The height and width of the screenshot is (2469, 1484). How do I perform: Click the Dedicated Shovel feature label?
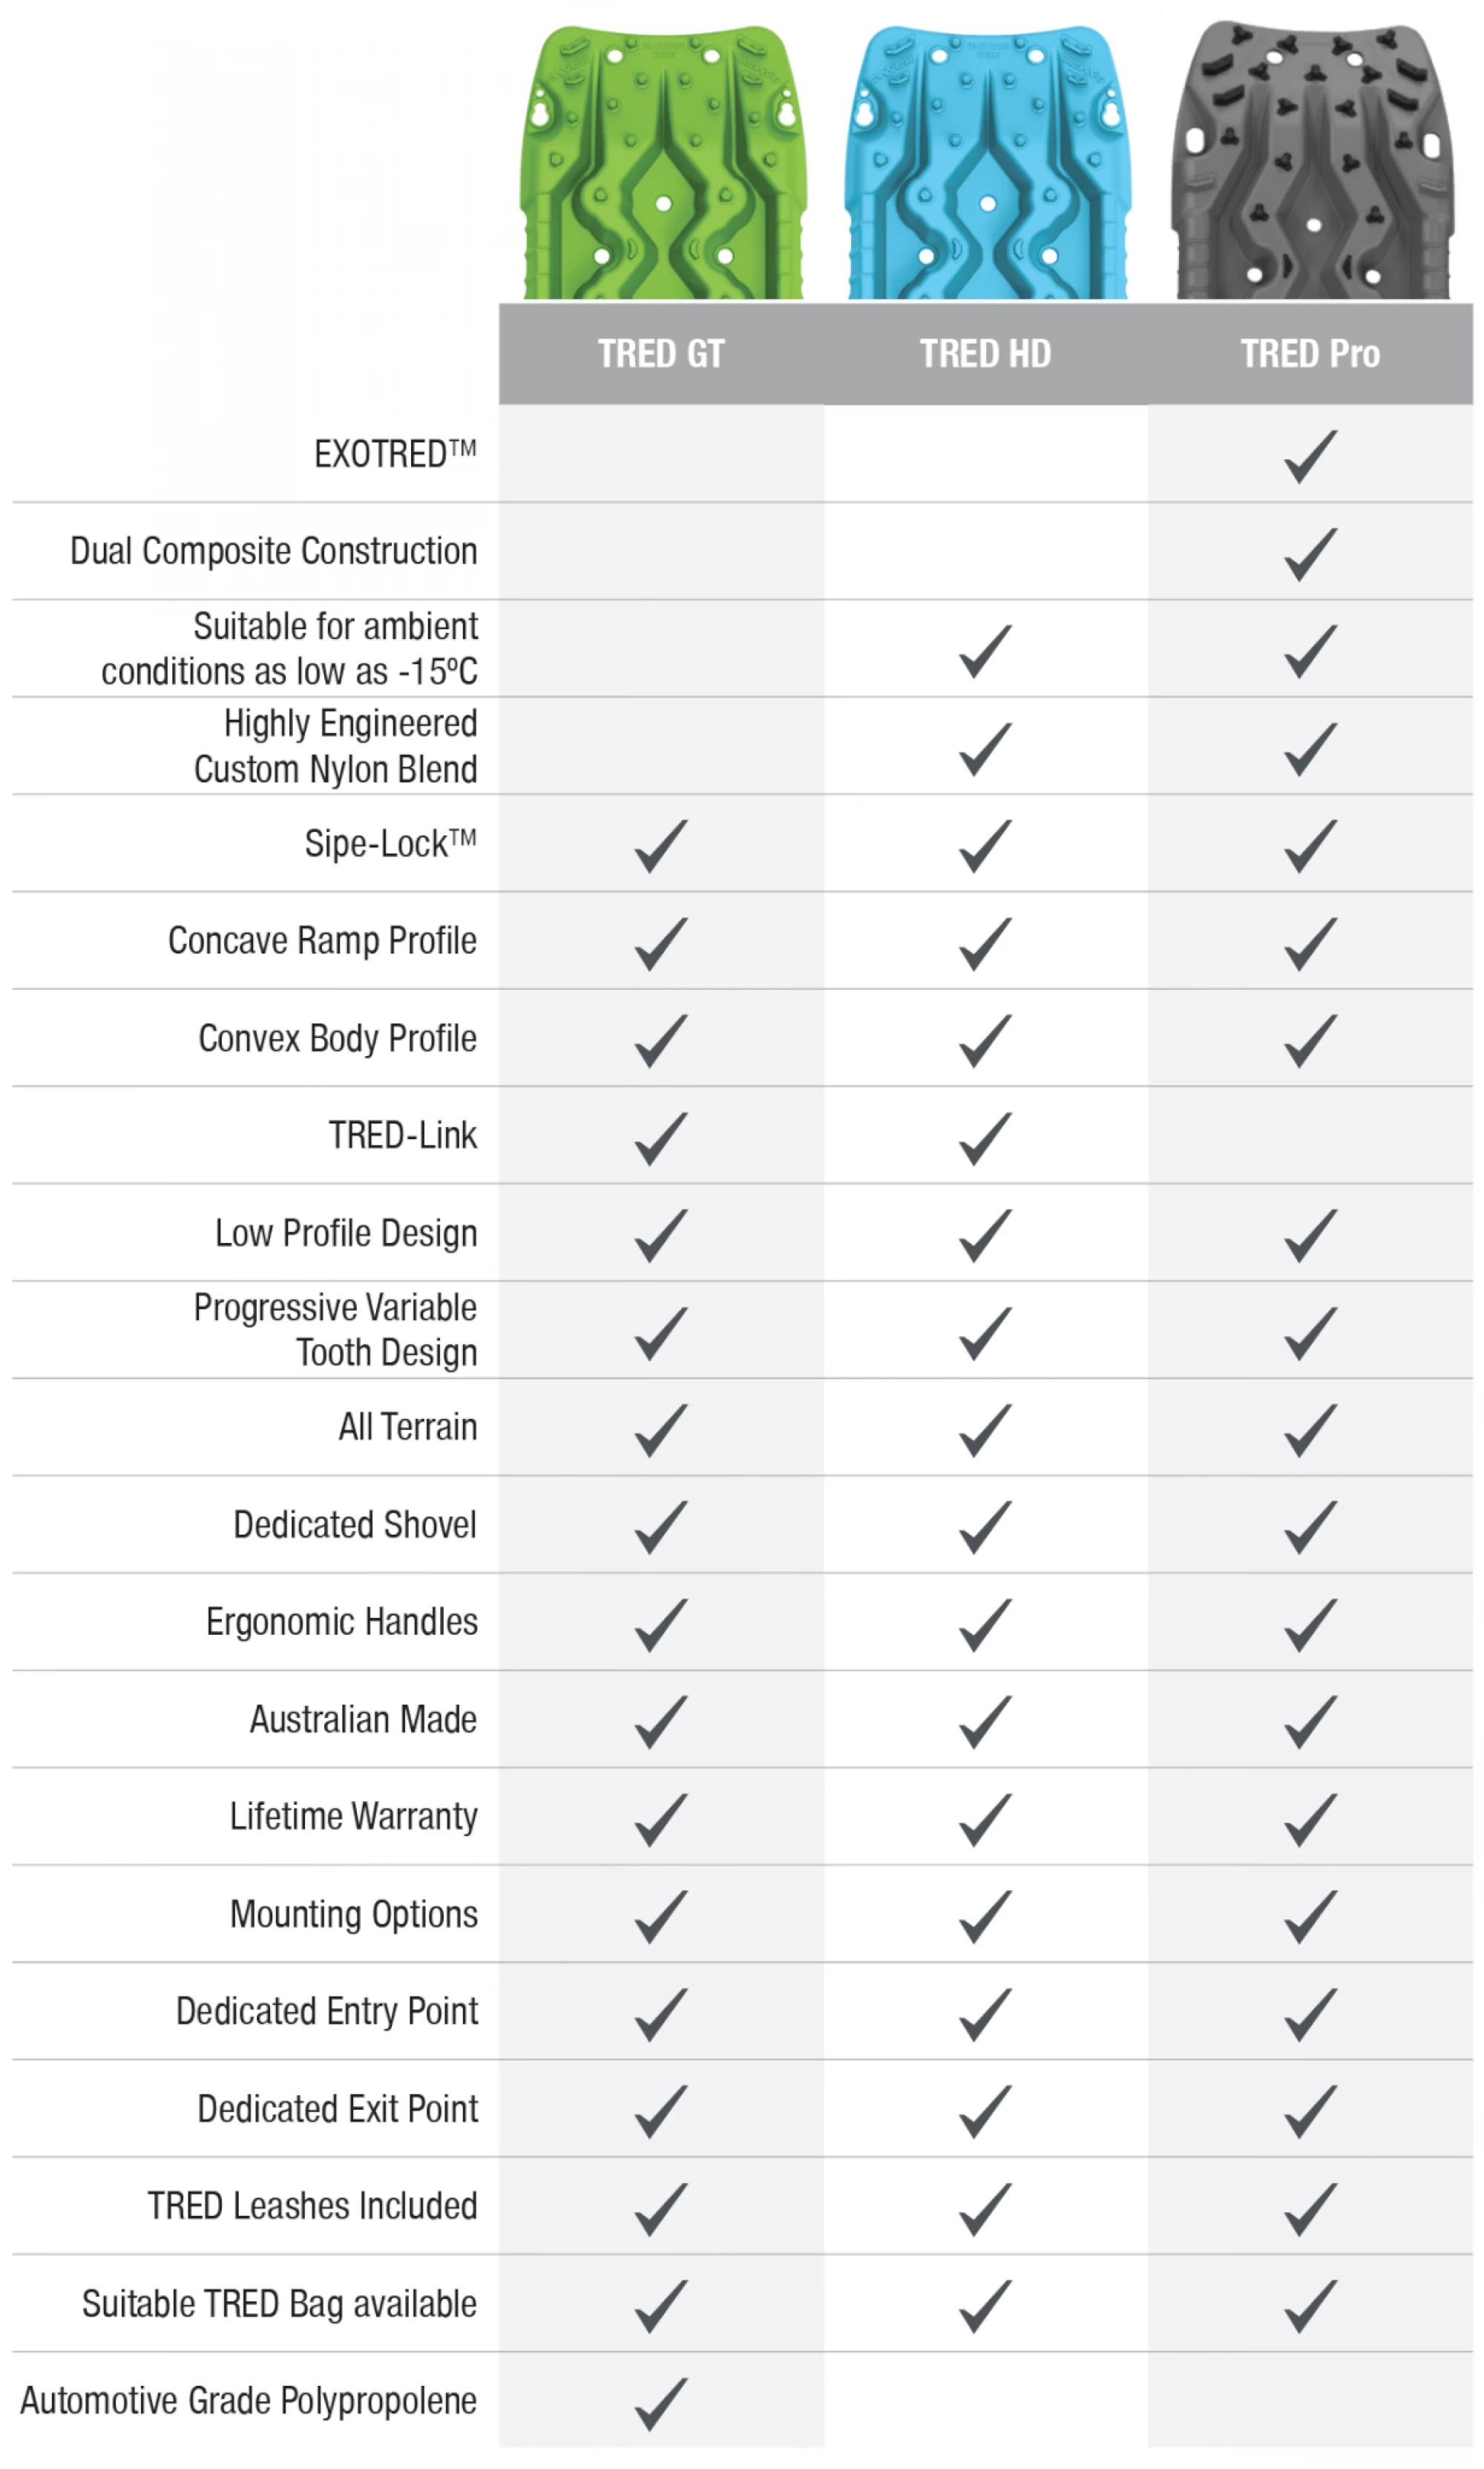tap(355, 1525)
